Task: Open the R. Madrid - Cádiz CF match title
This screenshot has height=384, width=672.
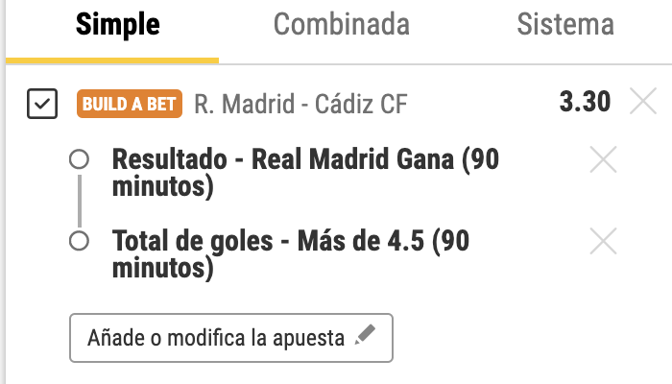Action: click(x=300, y=104)
